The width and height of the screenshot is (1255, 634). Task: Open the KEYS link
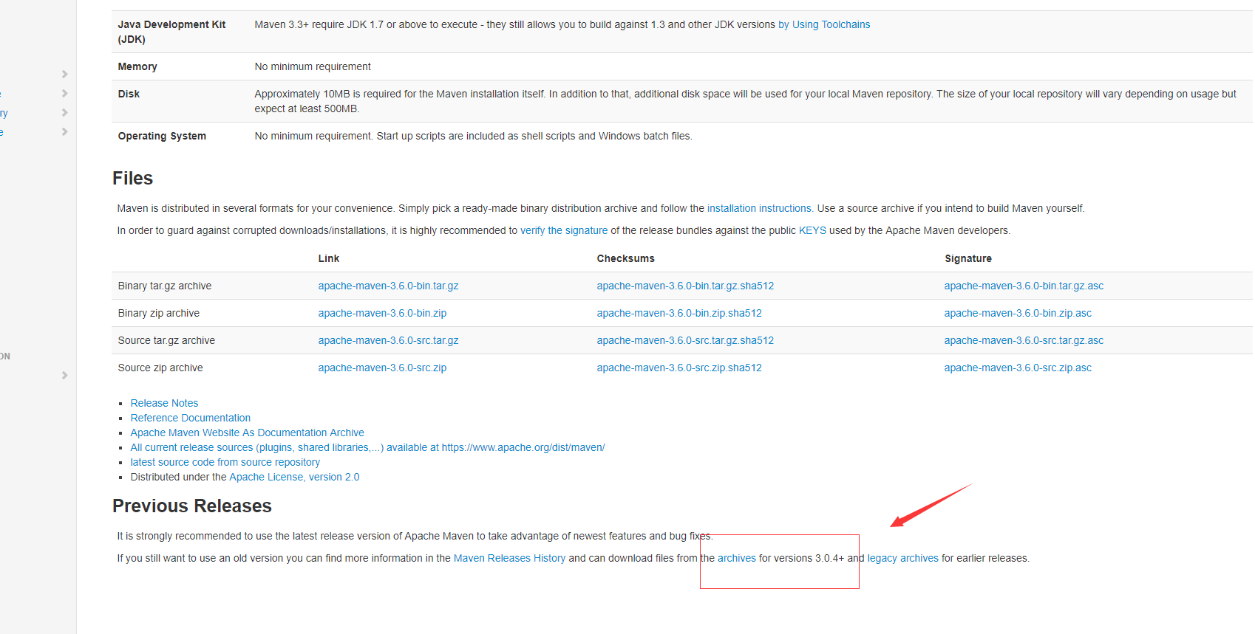point(812,230)
